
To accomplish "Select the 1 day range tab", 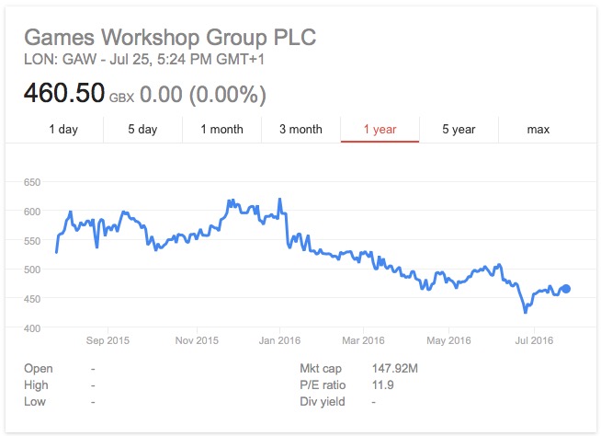I will click(63, 130).
